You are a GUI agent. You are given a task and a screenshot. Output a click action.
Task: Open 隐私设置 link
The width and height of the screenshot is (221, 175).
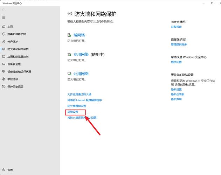click(x=176, y=89)
